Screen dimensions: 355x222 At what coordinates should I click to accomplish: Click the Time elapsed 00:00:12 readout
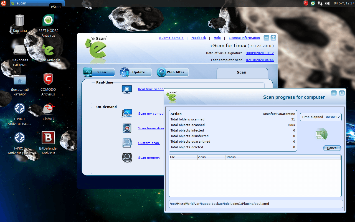point(321,117)
